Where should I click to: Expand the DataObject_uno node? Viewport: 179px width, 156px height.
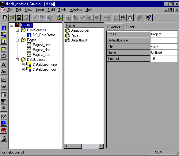coord(23,64)
